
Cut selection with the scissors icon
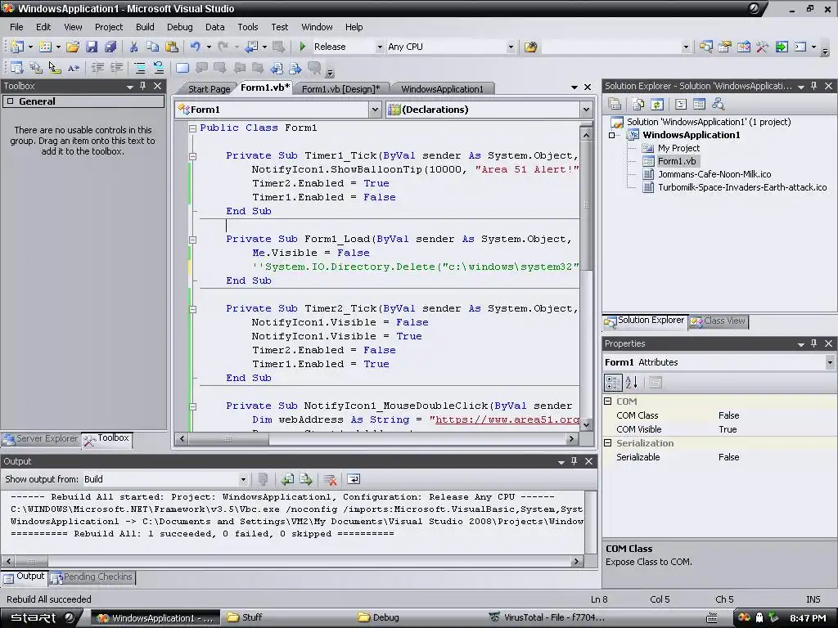pos(133,47)
